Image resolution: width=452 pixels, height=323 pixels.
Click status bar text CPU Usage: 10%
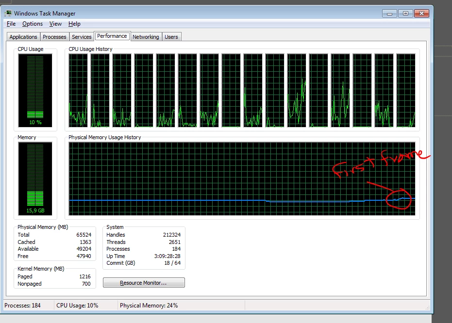[77, 306]
